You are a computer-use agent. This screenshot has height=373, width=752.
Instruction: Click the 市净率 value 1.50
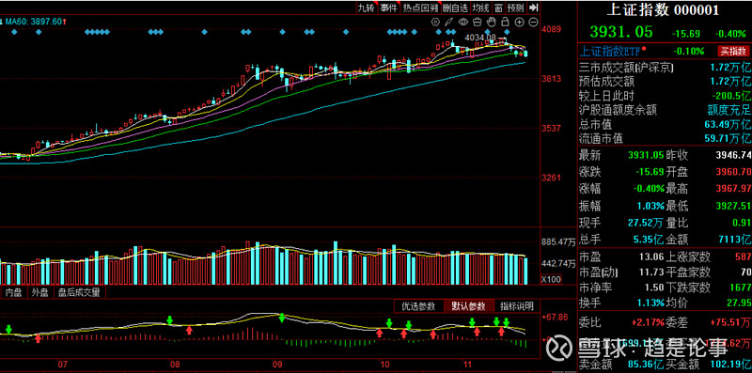coord(653,288)
